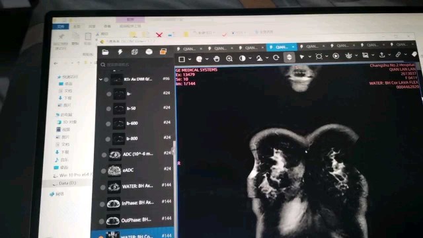Activate the zoom magnifier tool

click(x=229, y=58)
